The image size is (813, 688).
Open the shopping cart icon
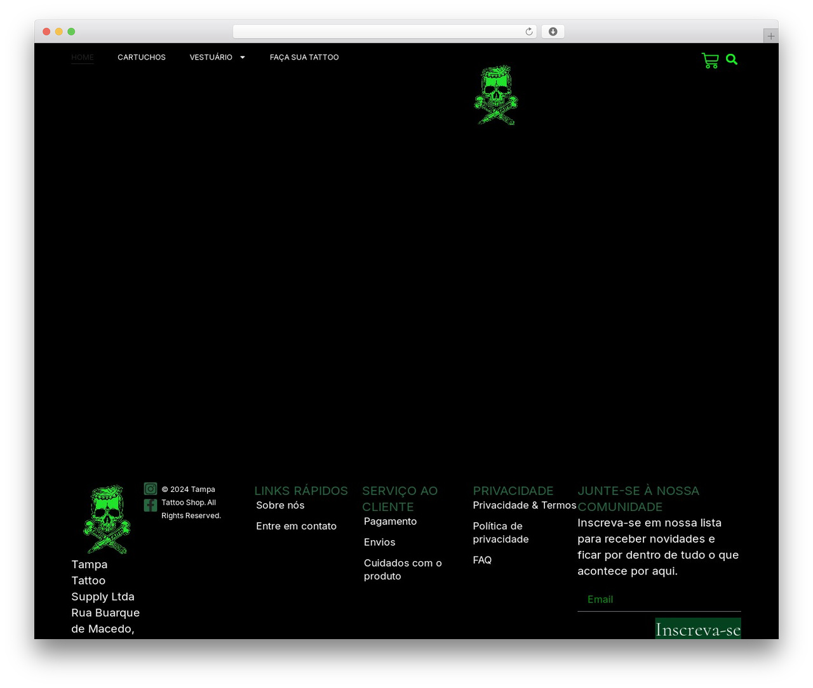pos(710,60)
